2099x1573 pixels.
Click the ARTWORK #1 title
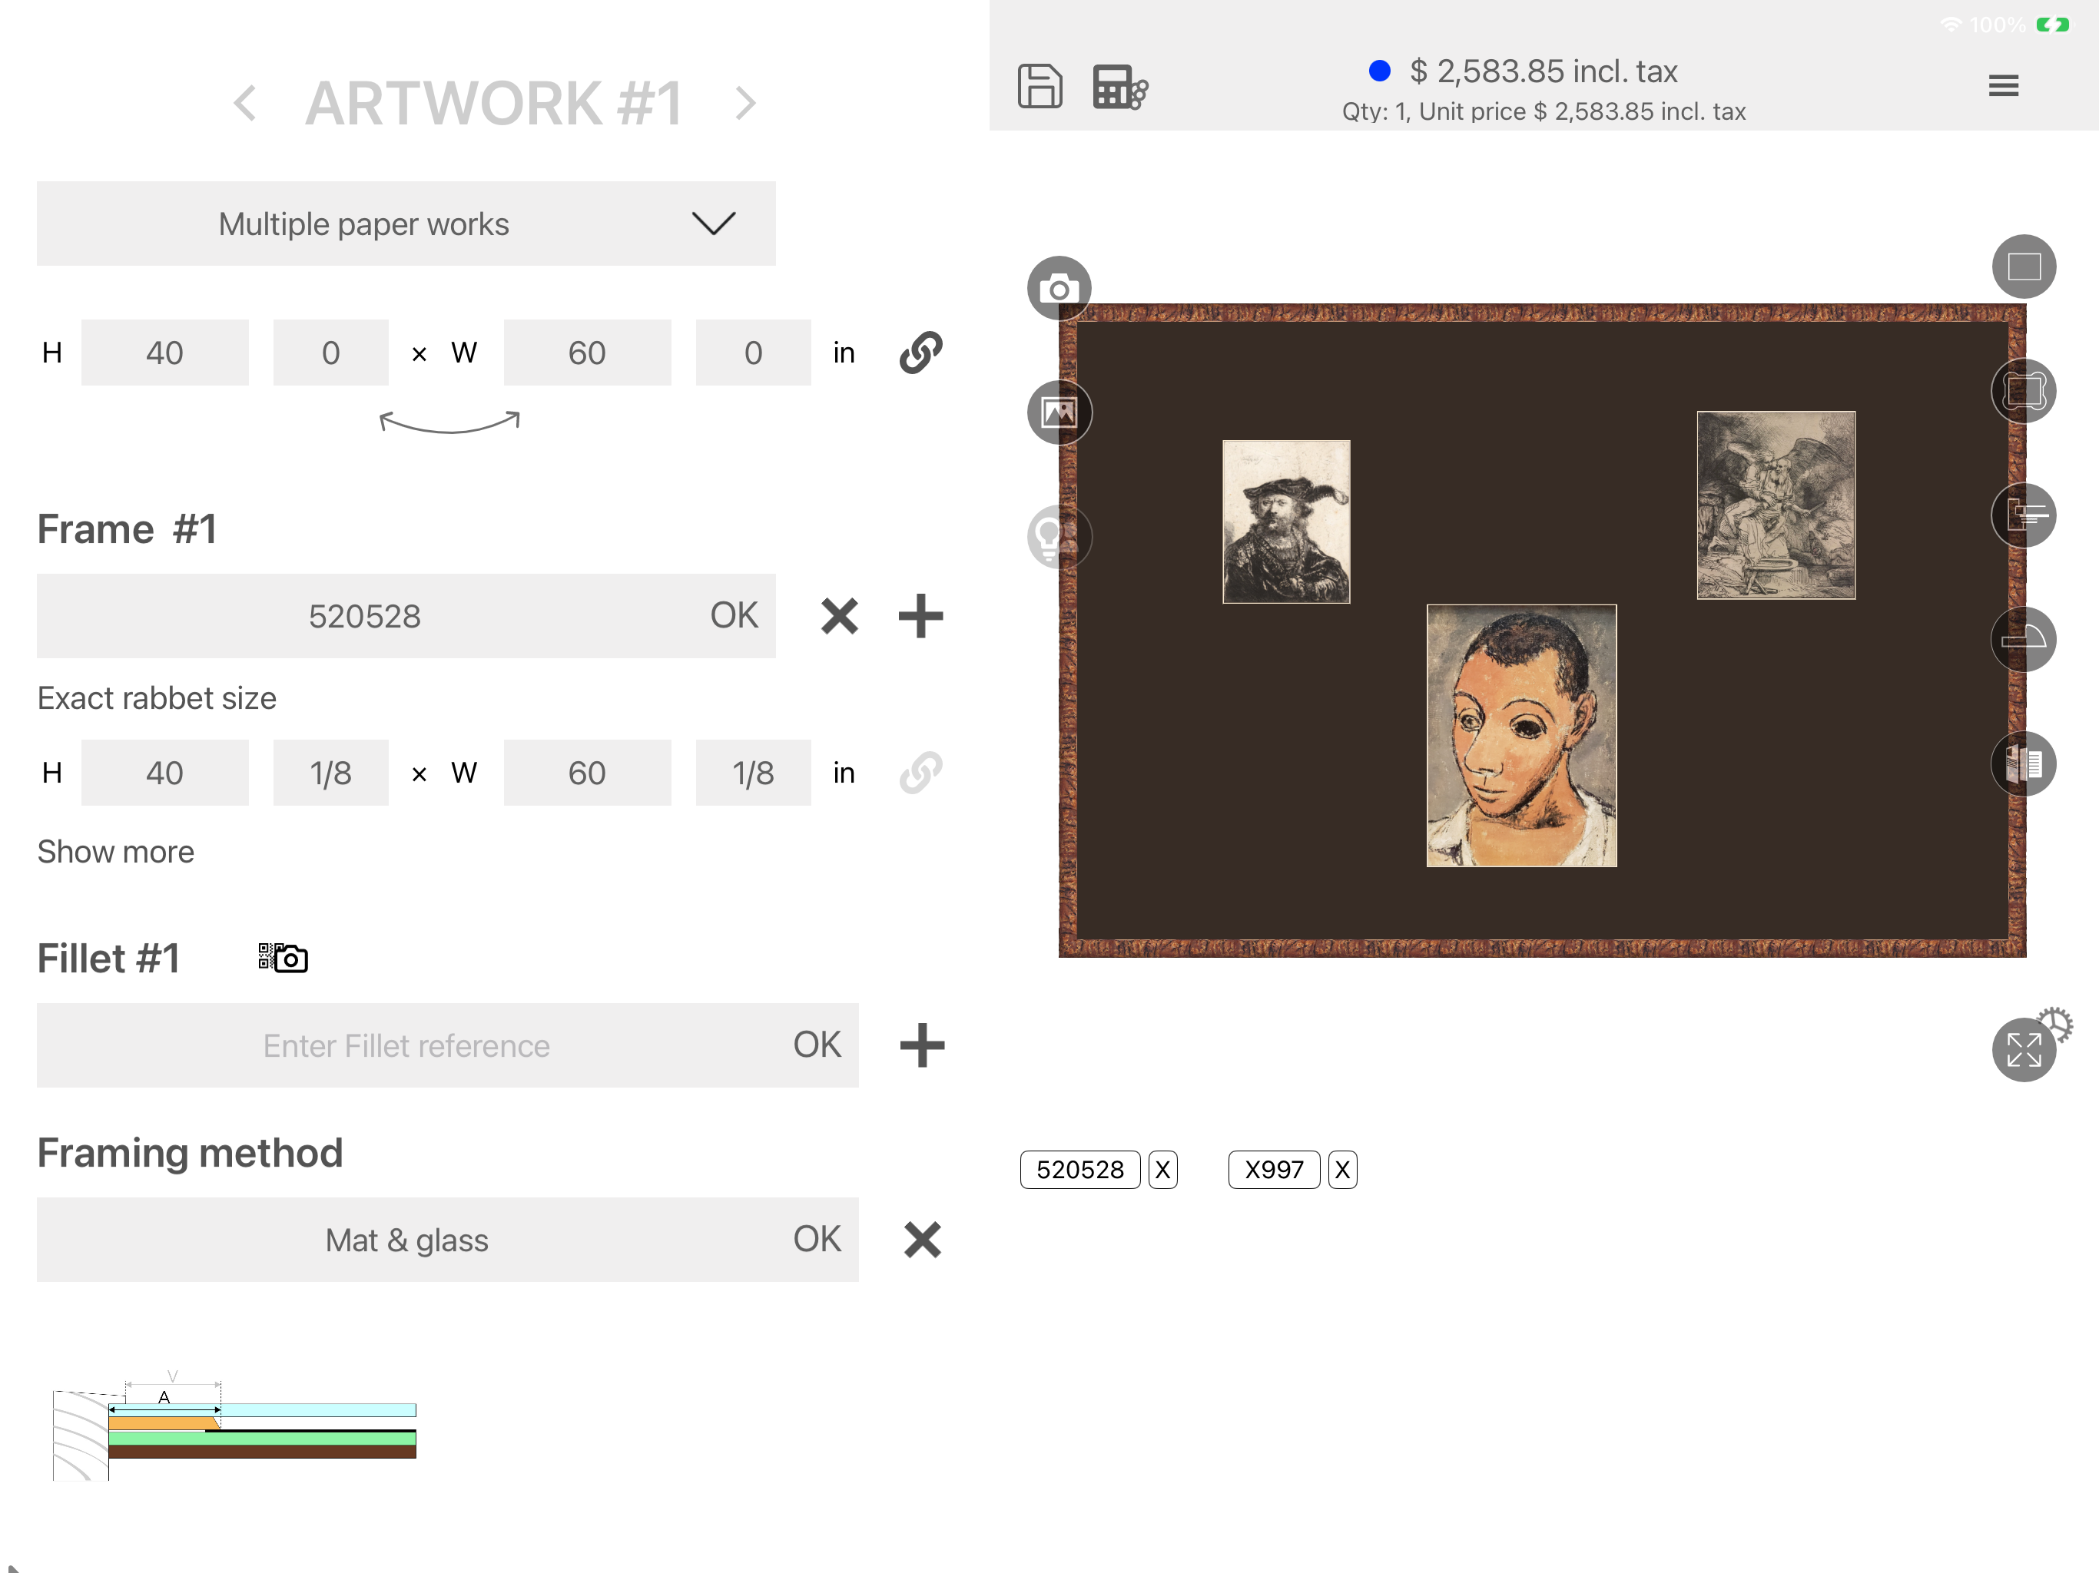[493, 102]
